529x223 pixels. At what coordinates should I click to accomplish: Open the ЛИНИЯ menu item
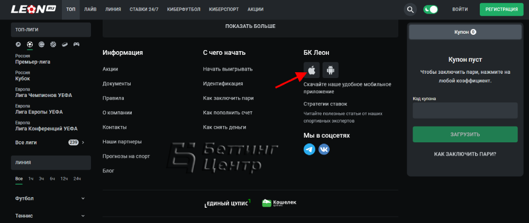[113, 9]
